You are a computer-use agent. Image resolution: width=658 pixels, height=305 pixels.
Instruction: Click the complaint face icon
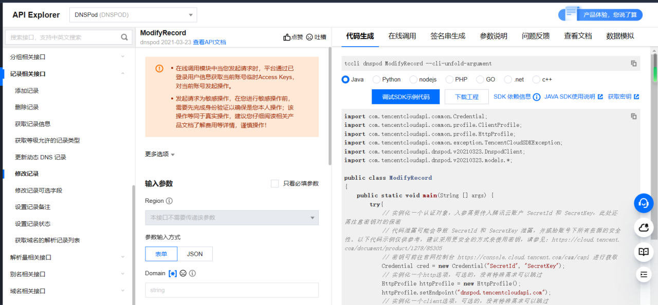[309, 37]
